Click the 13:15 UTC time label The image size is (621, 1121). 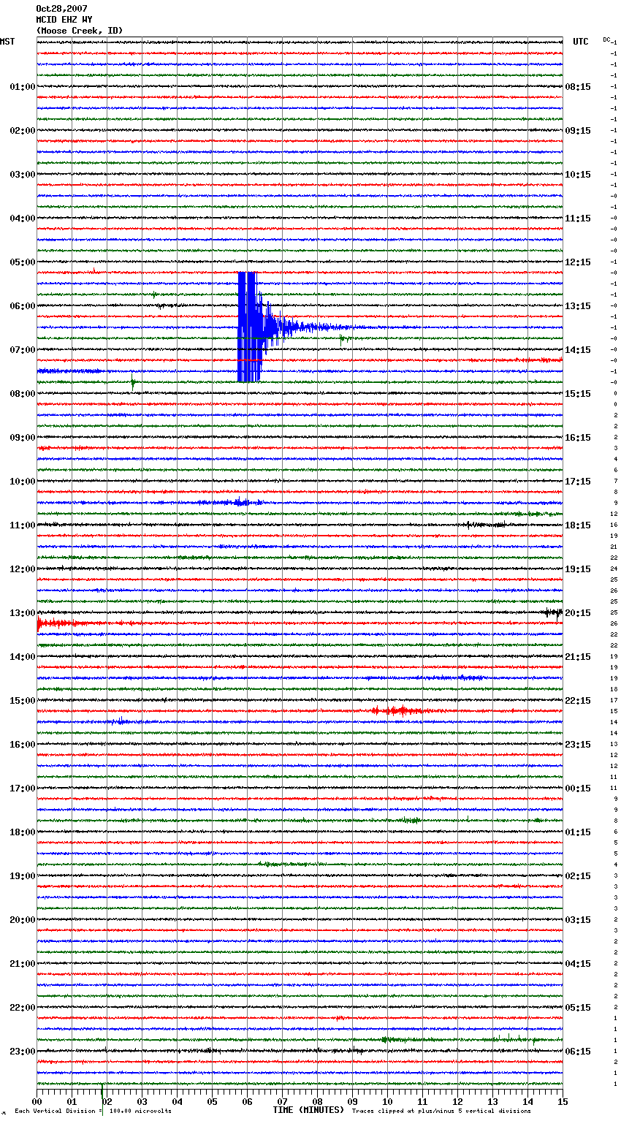(578, 306)
